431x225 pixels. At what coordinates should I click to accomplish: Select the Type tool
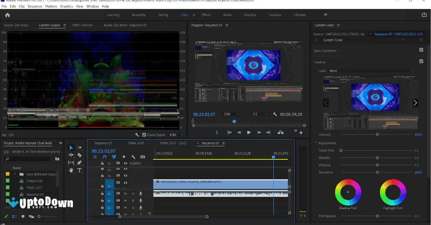[79, 170]
